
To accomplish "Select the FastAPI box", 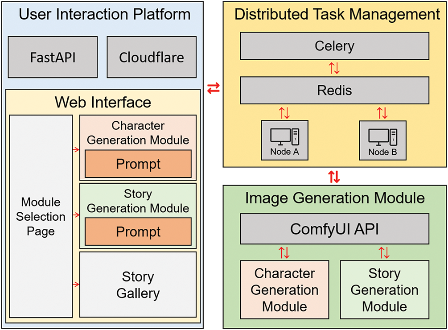I will click(x=53, y=57).
